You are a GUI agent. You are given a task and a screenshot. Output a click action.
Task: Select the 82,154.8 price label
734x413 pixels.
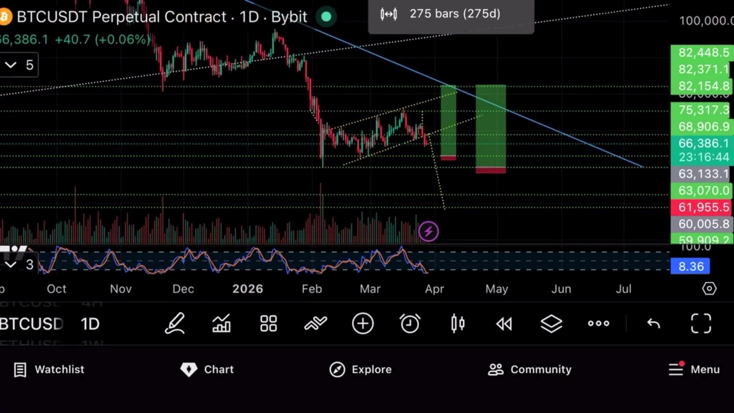click(702, 86)
